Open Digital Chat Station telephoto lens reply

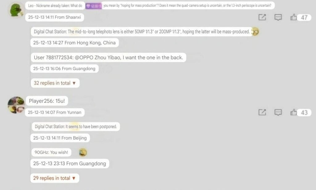(142, 32)
